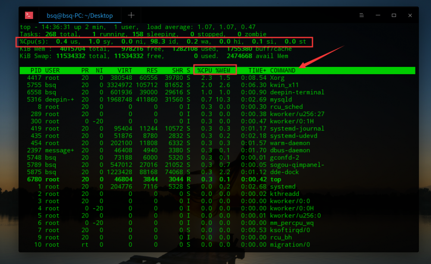
Task: Click PID 6558 in process list
Action: point(34,92)
